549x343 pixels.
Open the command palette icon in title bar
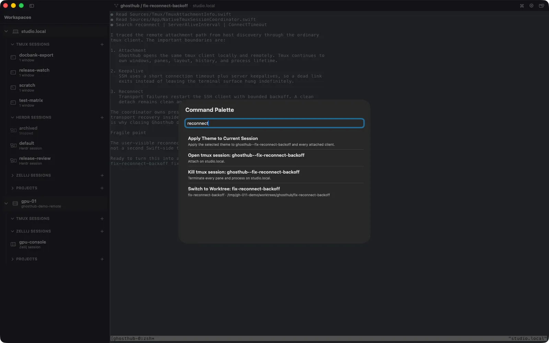point(522,6)
